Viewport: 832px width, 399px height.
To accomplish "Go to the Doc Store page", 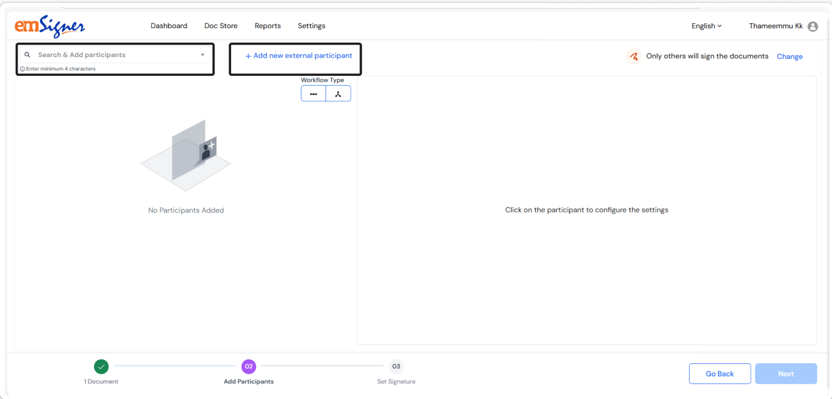I will [x=221, y=26].
